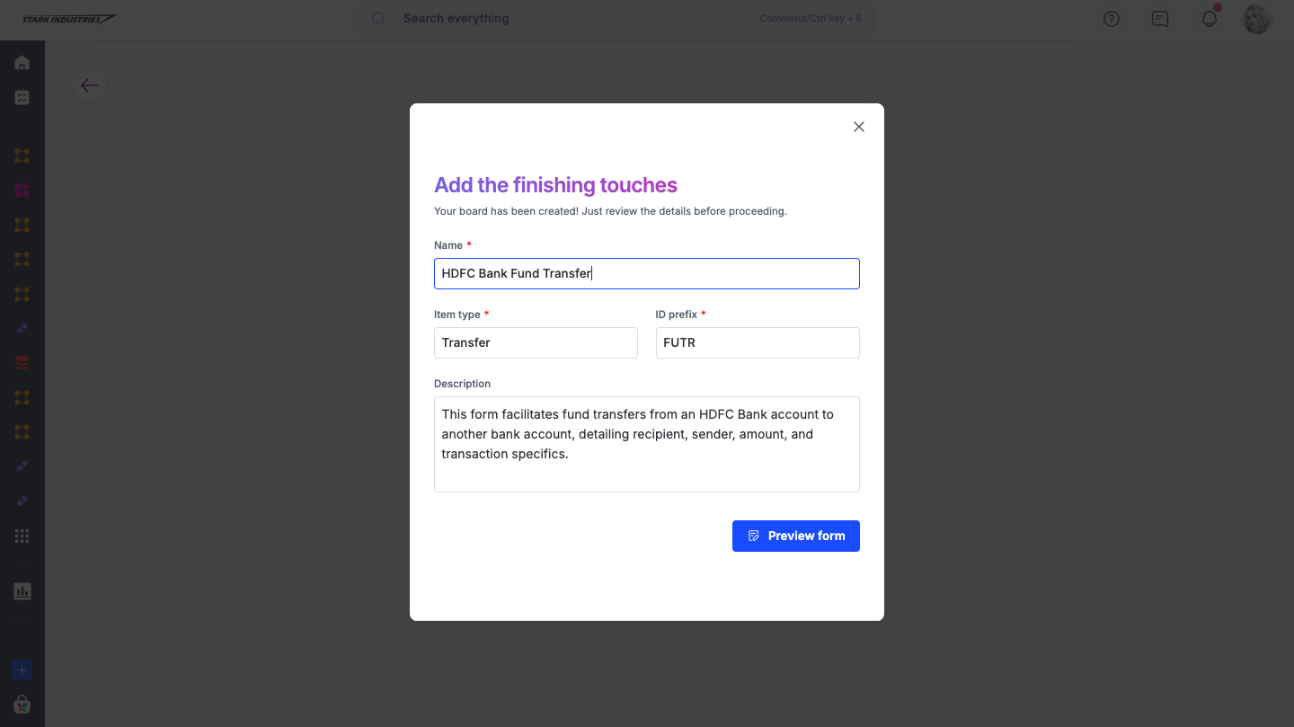Screen dimensions: 1294x727
Task: Click the blue plus add button
Action: 22,670
